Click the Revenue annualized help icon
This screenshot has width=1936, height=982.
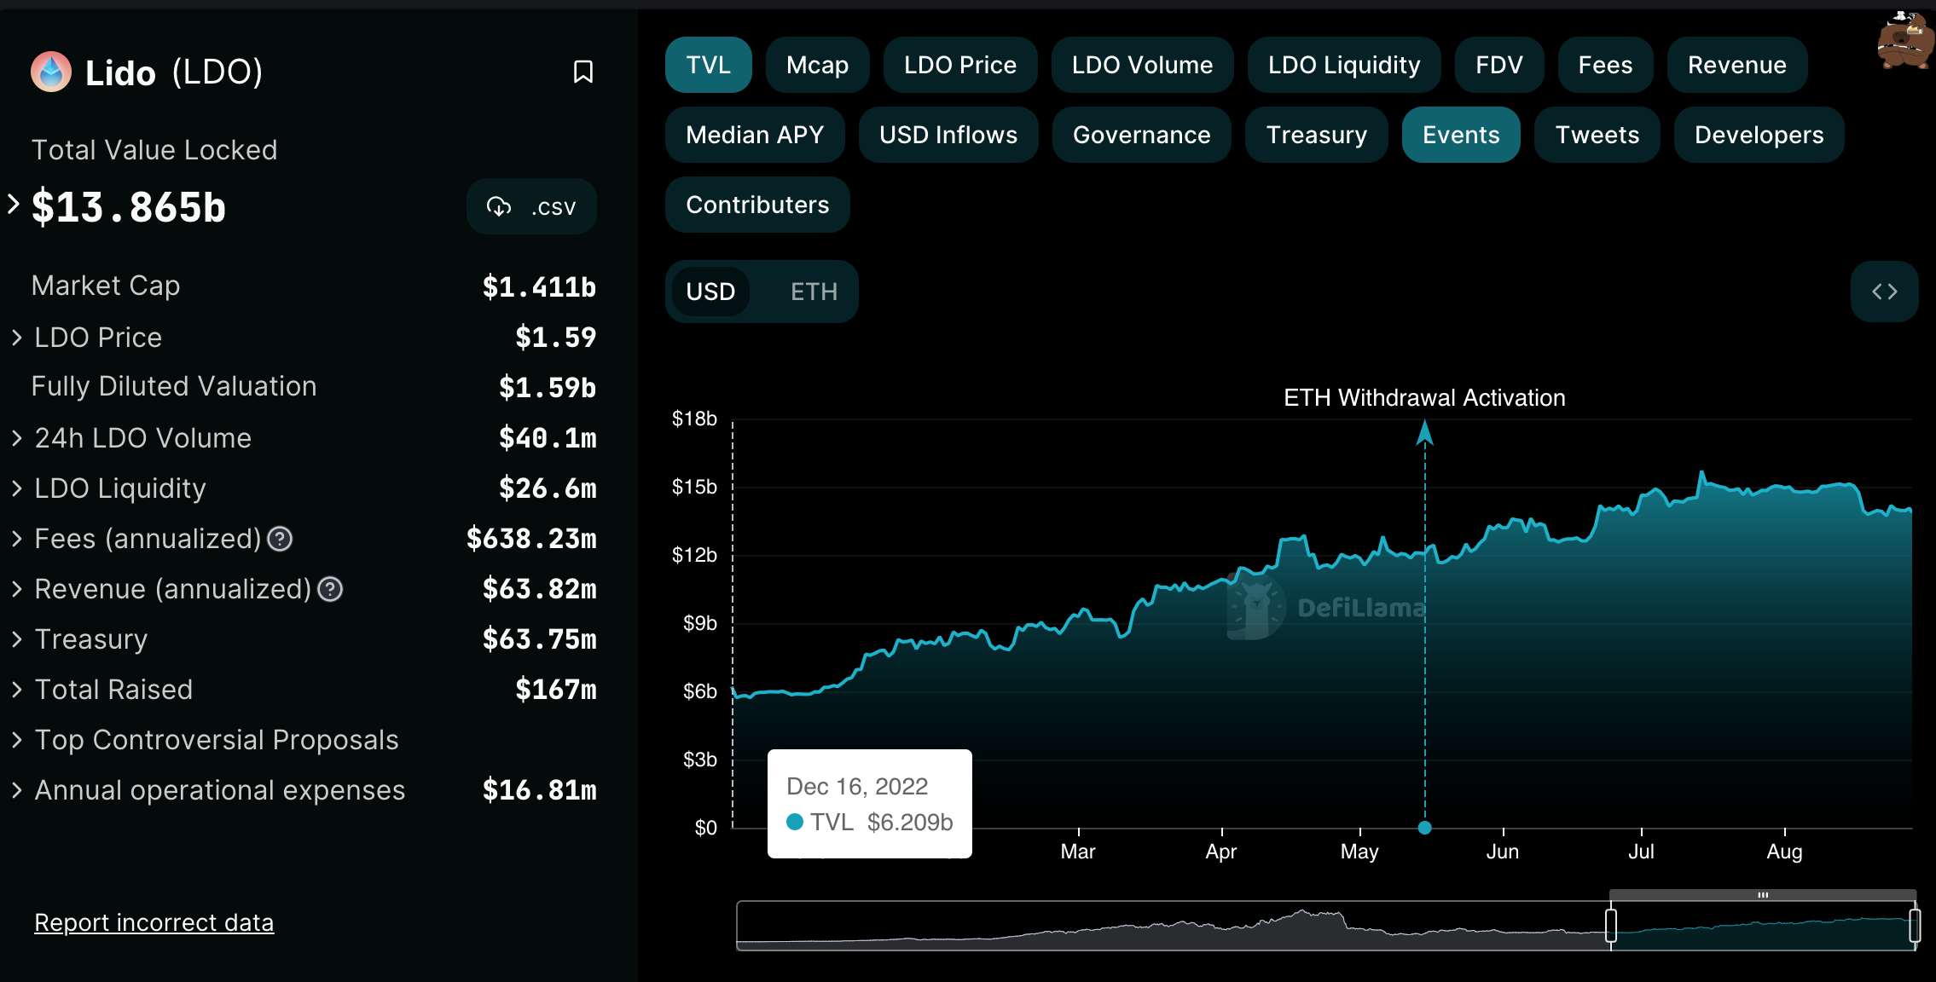[x=330, y=589]
